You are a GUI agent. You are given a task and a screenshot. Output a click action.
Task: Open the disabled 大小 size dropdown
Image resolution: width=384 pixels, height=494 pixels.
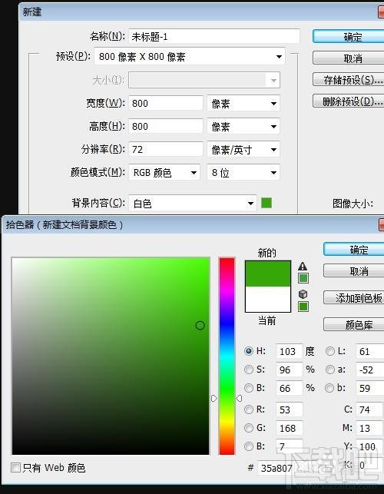tap(204, 80)
